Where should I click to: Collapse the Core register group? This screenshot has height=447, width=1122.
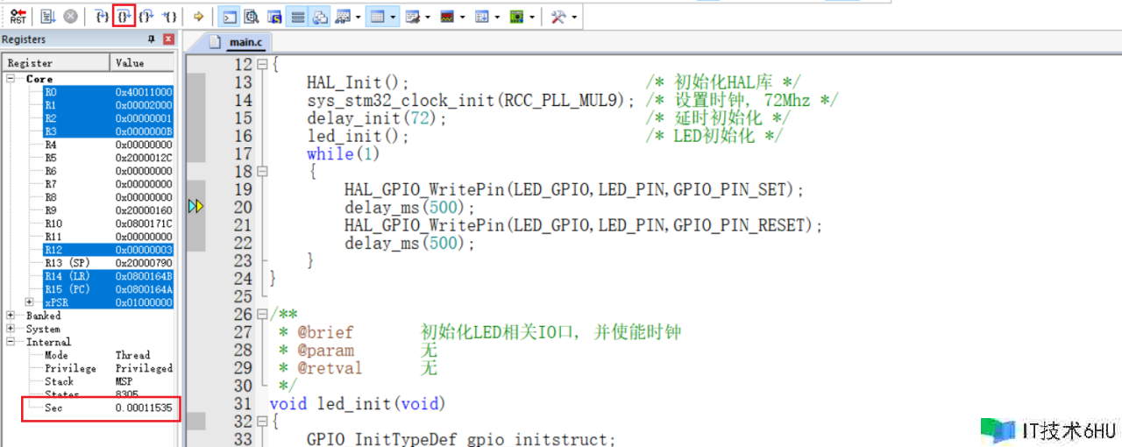pyautogui.click(x=11, y=79)
